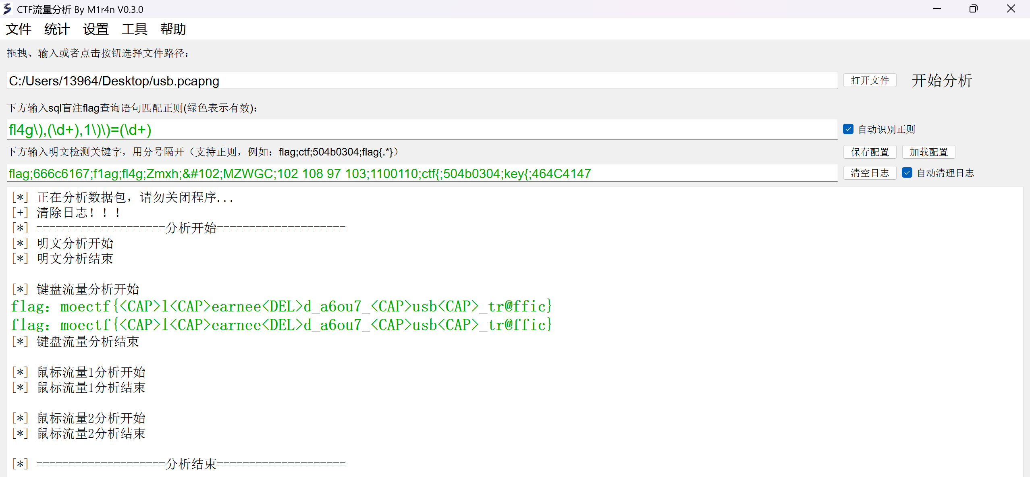
Task: Click the SQL blind injection regex field
Action: coord(422,130)
